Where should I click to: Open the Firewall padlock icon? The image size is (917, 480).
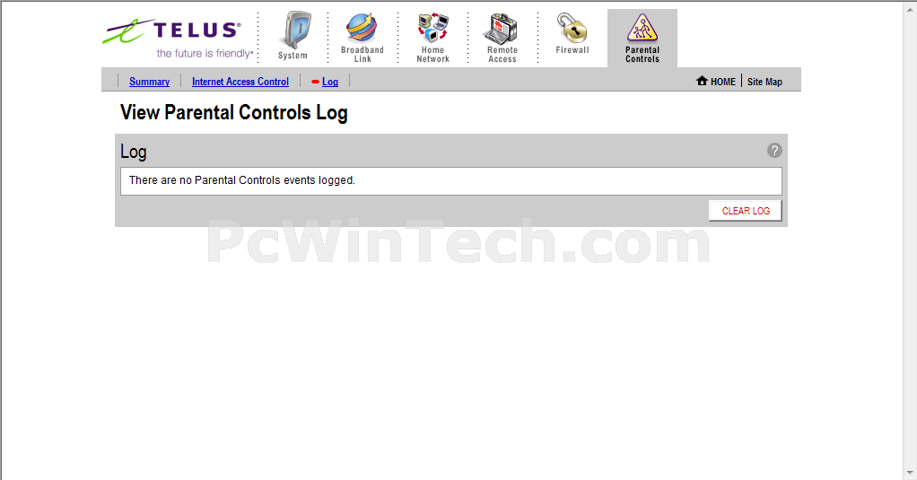click(572, 28)
